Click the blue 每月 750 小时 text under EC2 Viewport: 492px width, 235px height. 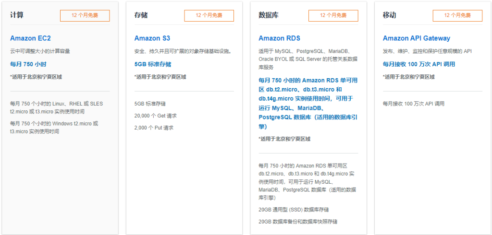coord(28,64)
